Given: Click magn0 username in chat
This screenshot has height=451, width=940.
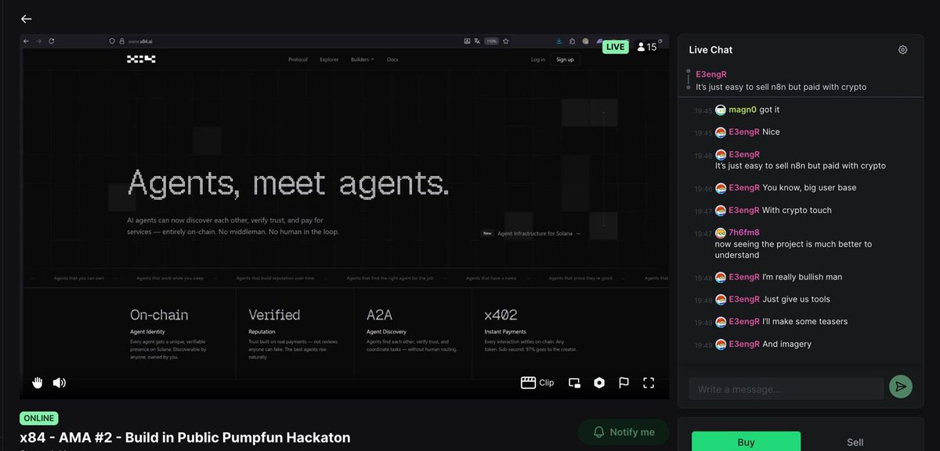Looking at the screenshot, I should tap(743, 110).
